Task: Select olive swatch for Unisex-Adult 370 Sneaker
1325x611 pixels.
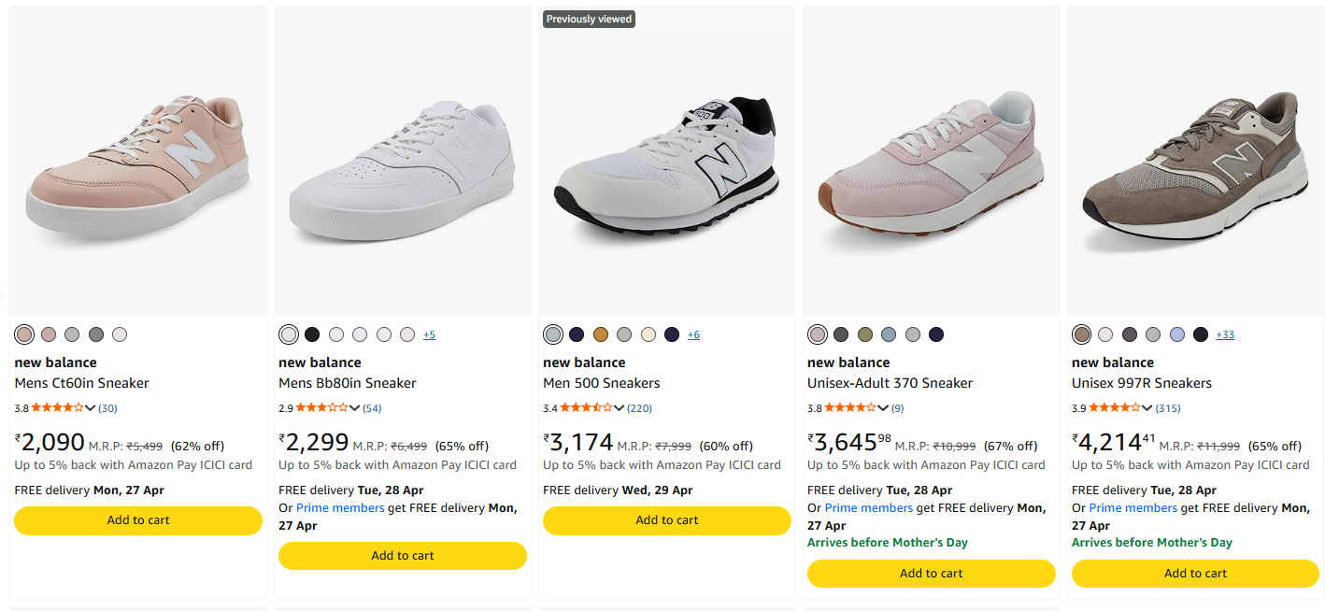Action: tap(865, 334)
